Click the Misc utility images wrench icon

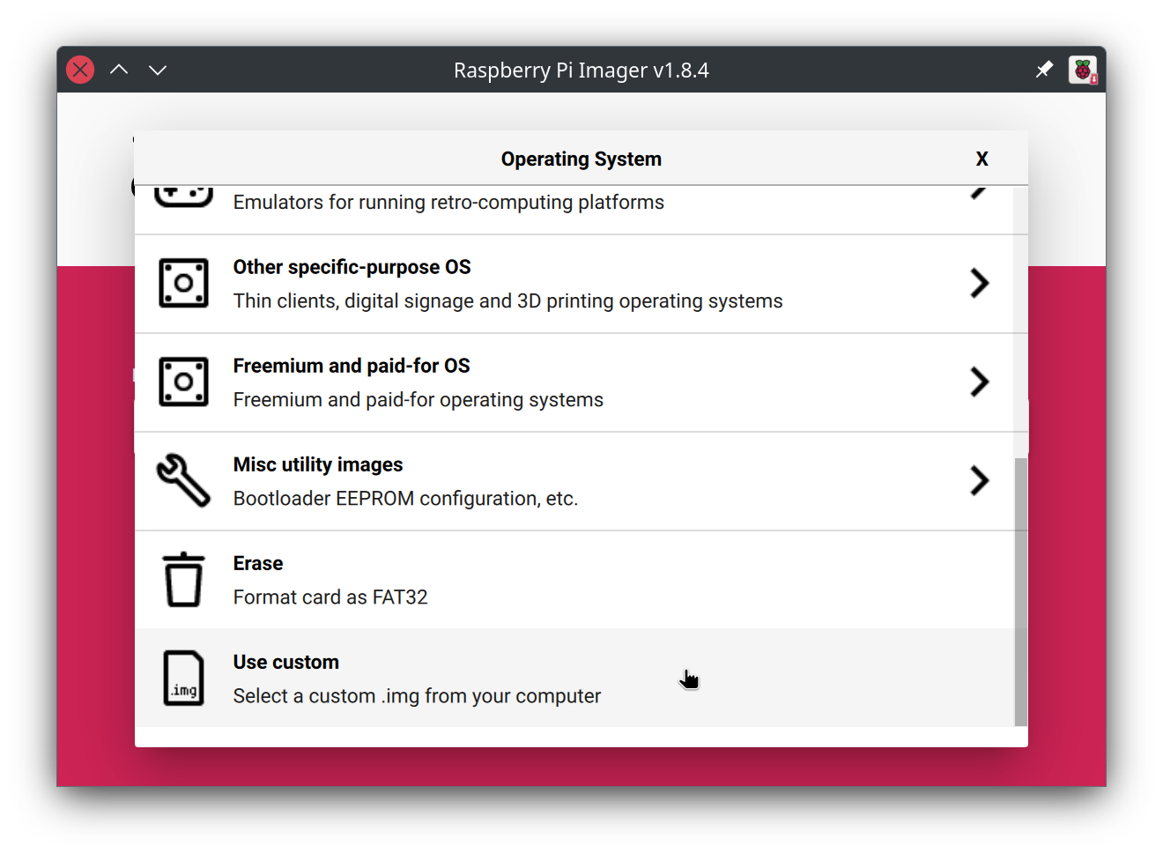(x=183, y=480)
